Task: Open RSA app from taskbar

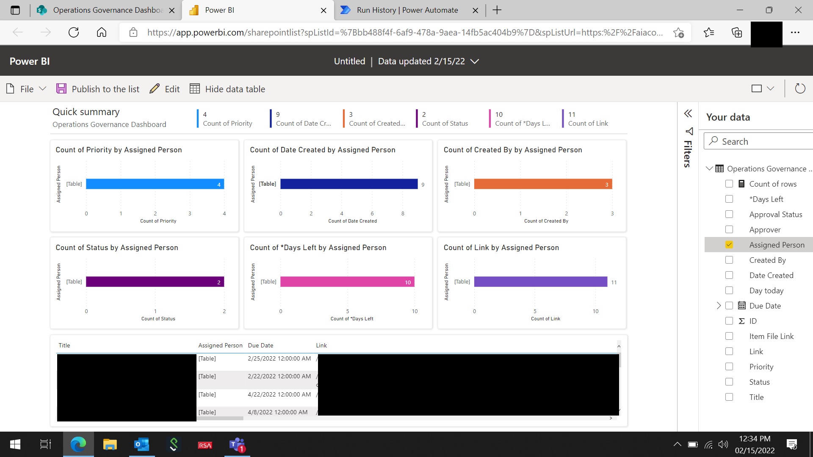Action: pos(205,445)
